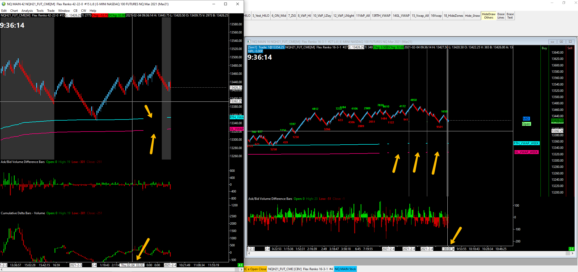Image resolution: width=578 pixels, height=272 pixels.
Task: Click right arrow on NQ MAIN 16 chart scrollbar
Action: (572, 253)
